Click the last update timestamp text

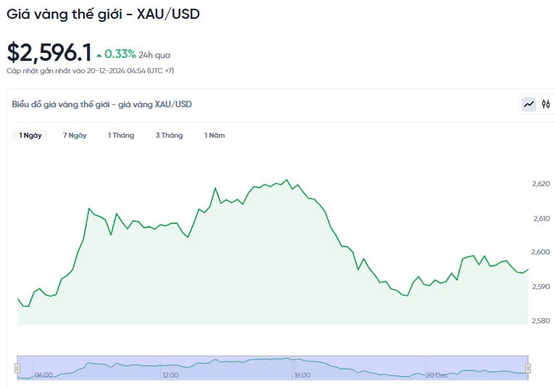click(90, 70)
